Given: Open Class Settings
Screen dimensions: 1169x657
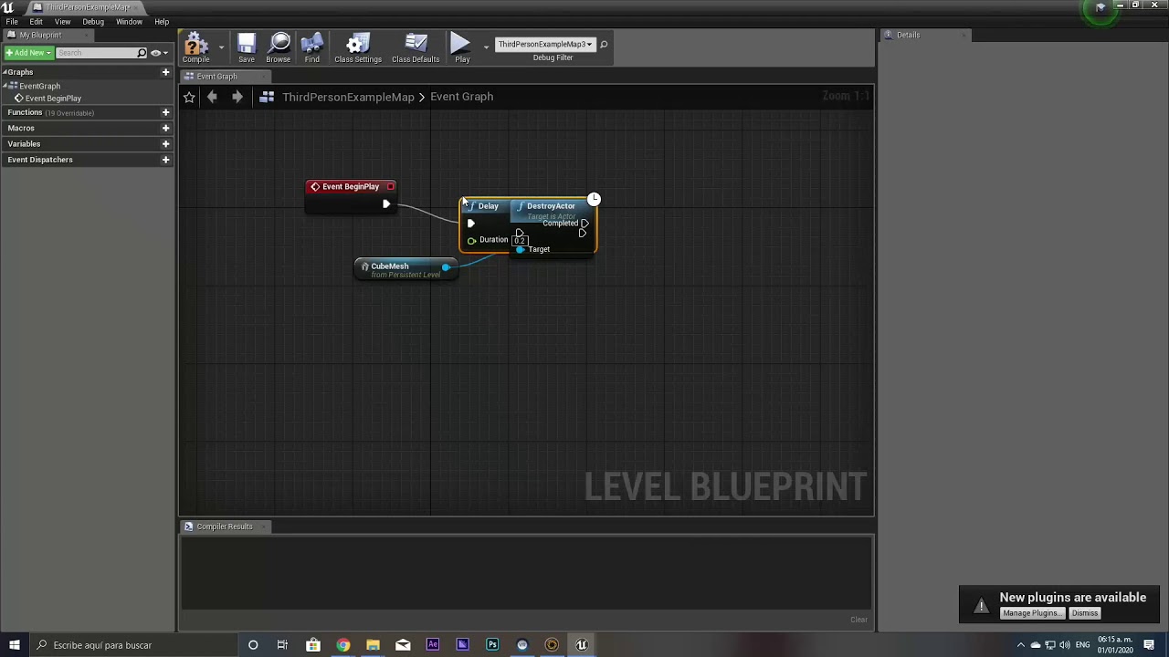Looking at the screenshot, I should [358, 48].
